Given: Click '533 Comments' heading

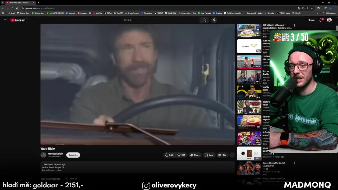Looking at the screenshot, I should (50, 179).
